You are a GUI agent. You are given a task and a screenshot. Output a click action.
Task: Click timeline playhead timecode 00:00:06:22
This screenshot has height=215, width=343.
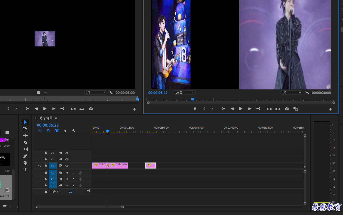pyautogui.click(x=48, y=125)
